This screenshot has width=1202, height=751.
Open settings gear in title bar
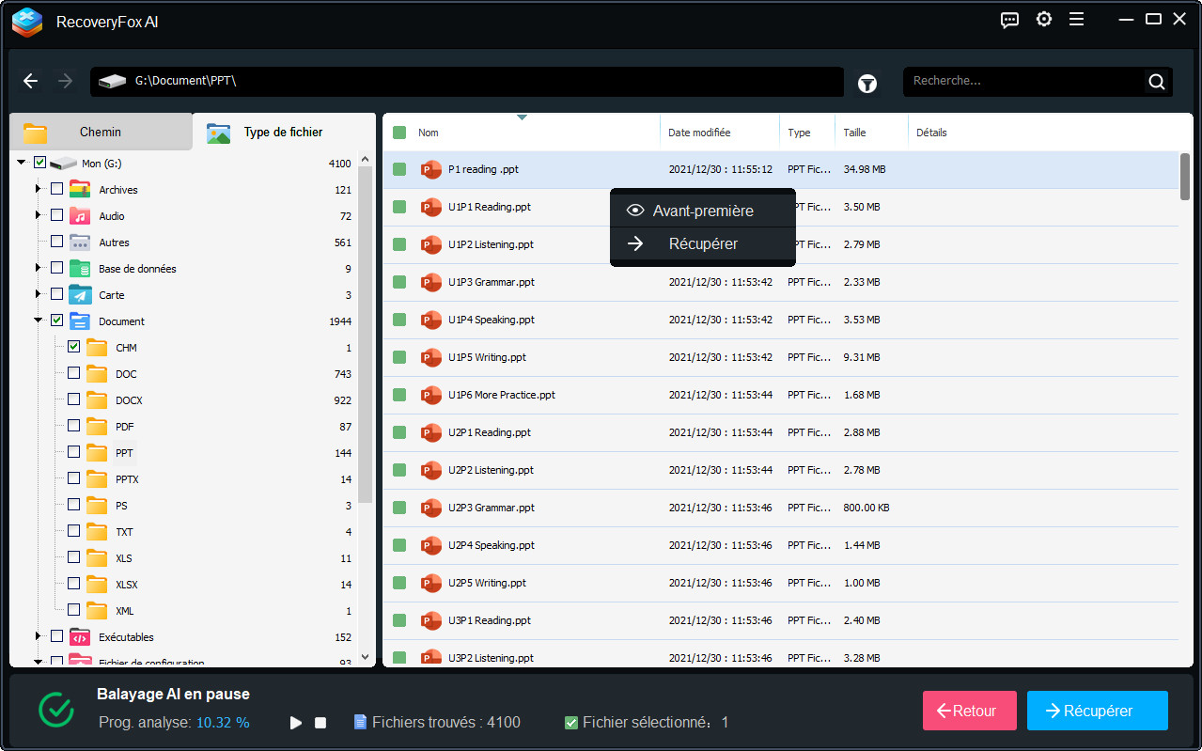click(x=1044, y=19)
